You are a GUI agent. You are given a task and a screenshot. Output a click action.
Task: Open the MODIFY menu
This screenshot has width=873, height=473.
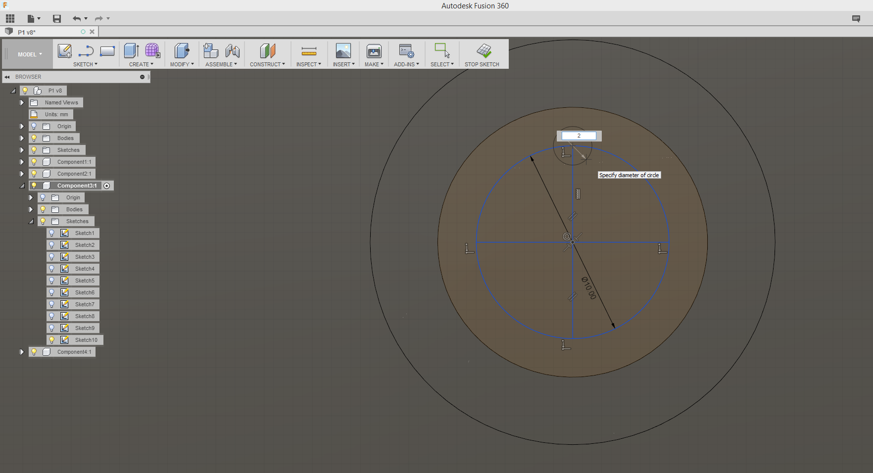182,64
